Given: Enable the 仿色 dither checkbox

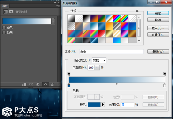Looking at the screenshot, I should (4, 28).
